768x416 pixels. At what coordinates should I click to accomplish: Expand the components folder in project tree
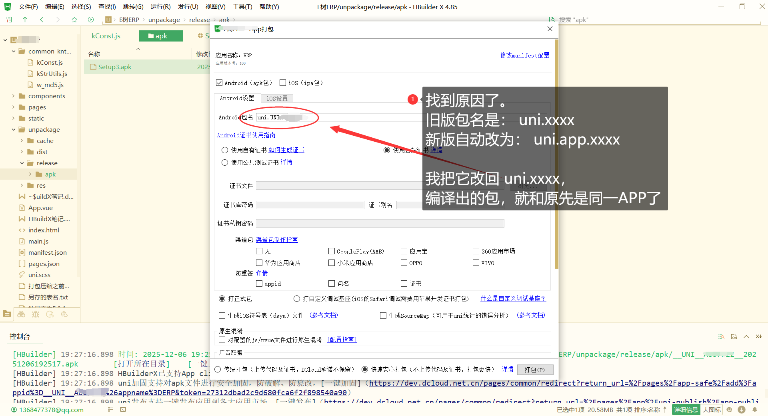pyautogui.click(x=13, y=96)
